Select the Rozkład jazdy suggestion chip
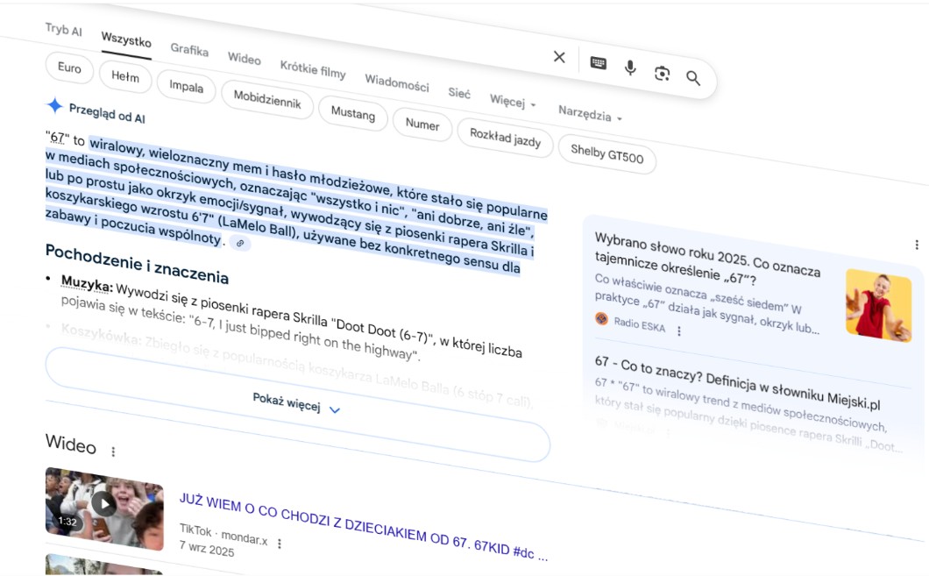The image size is (929, 576). tap(505, 139)
